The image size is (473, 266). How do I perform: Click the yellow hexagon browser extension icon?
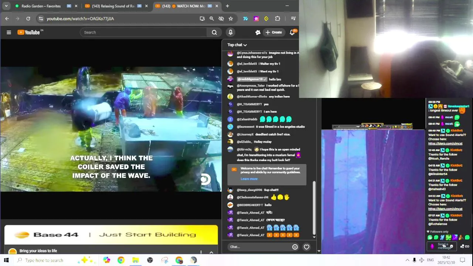[x=266, y=18]
